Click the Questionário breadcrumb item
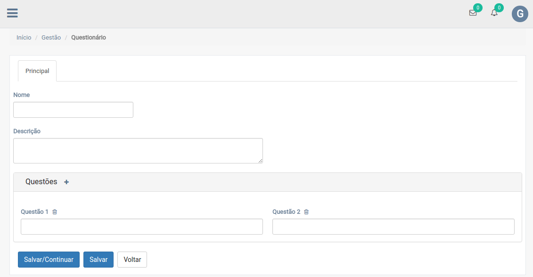The image size is (533, 277). pyautogui.click(x=89, y=38)
